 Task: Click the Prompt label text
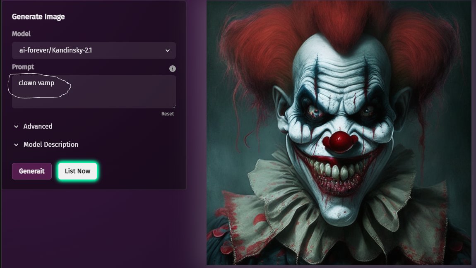[x=23, y=67]
